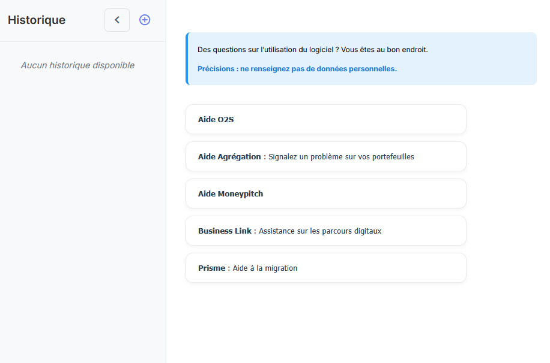Collapse the Historique sidebar with chevron
550x363 pixels.
point(117,20)
